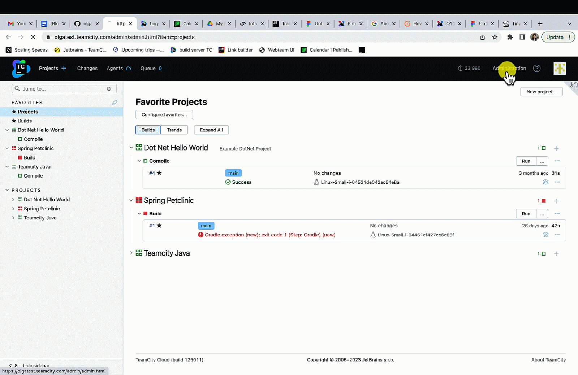
Task: Open a new browser tab
Action: [540, 23]
